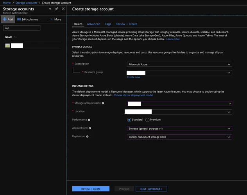Screen dimensions: 247x195
Task: Show info tooltip for Replication
Action: (x=88, y=136)
